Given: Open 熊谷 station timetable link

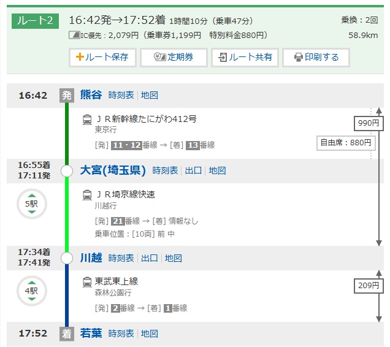Looking at the screenshot, I should 121,95.
